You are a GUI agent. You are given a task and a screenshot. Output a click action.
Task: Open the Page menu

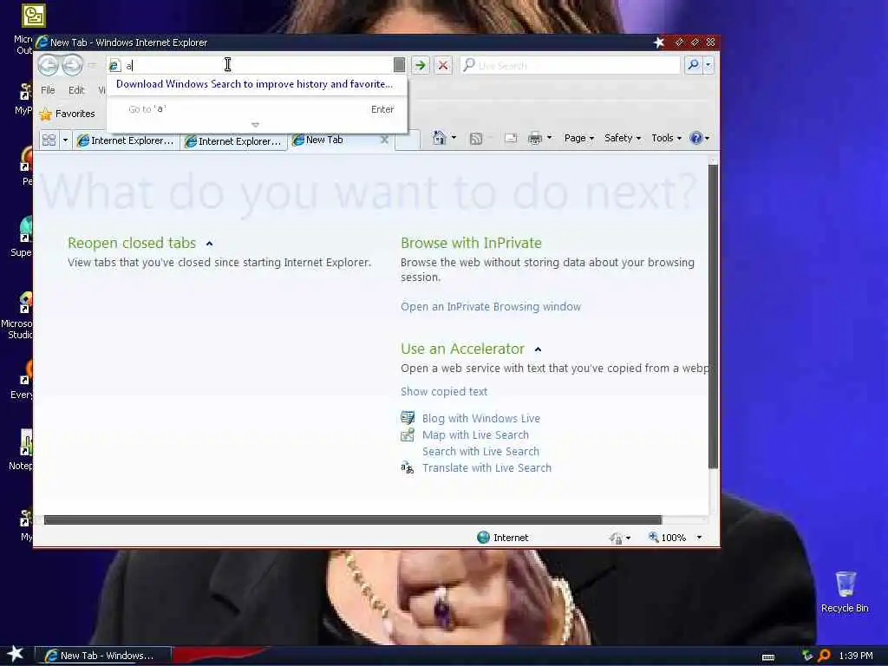tap(578, 138)
